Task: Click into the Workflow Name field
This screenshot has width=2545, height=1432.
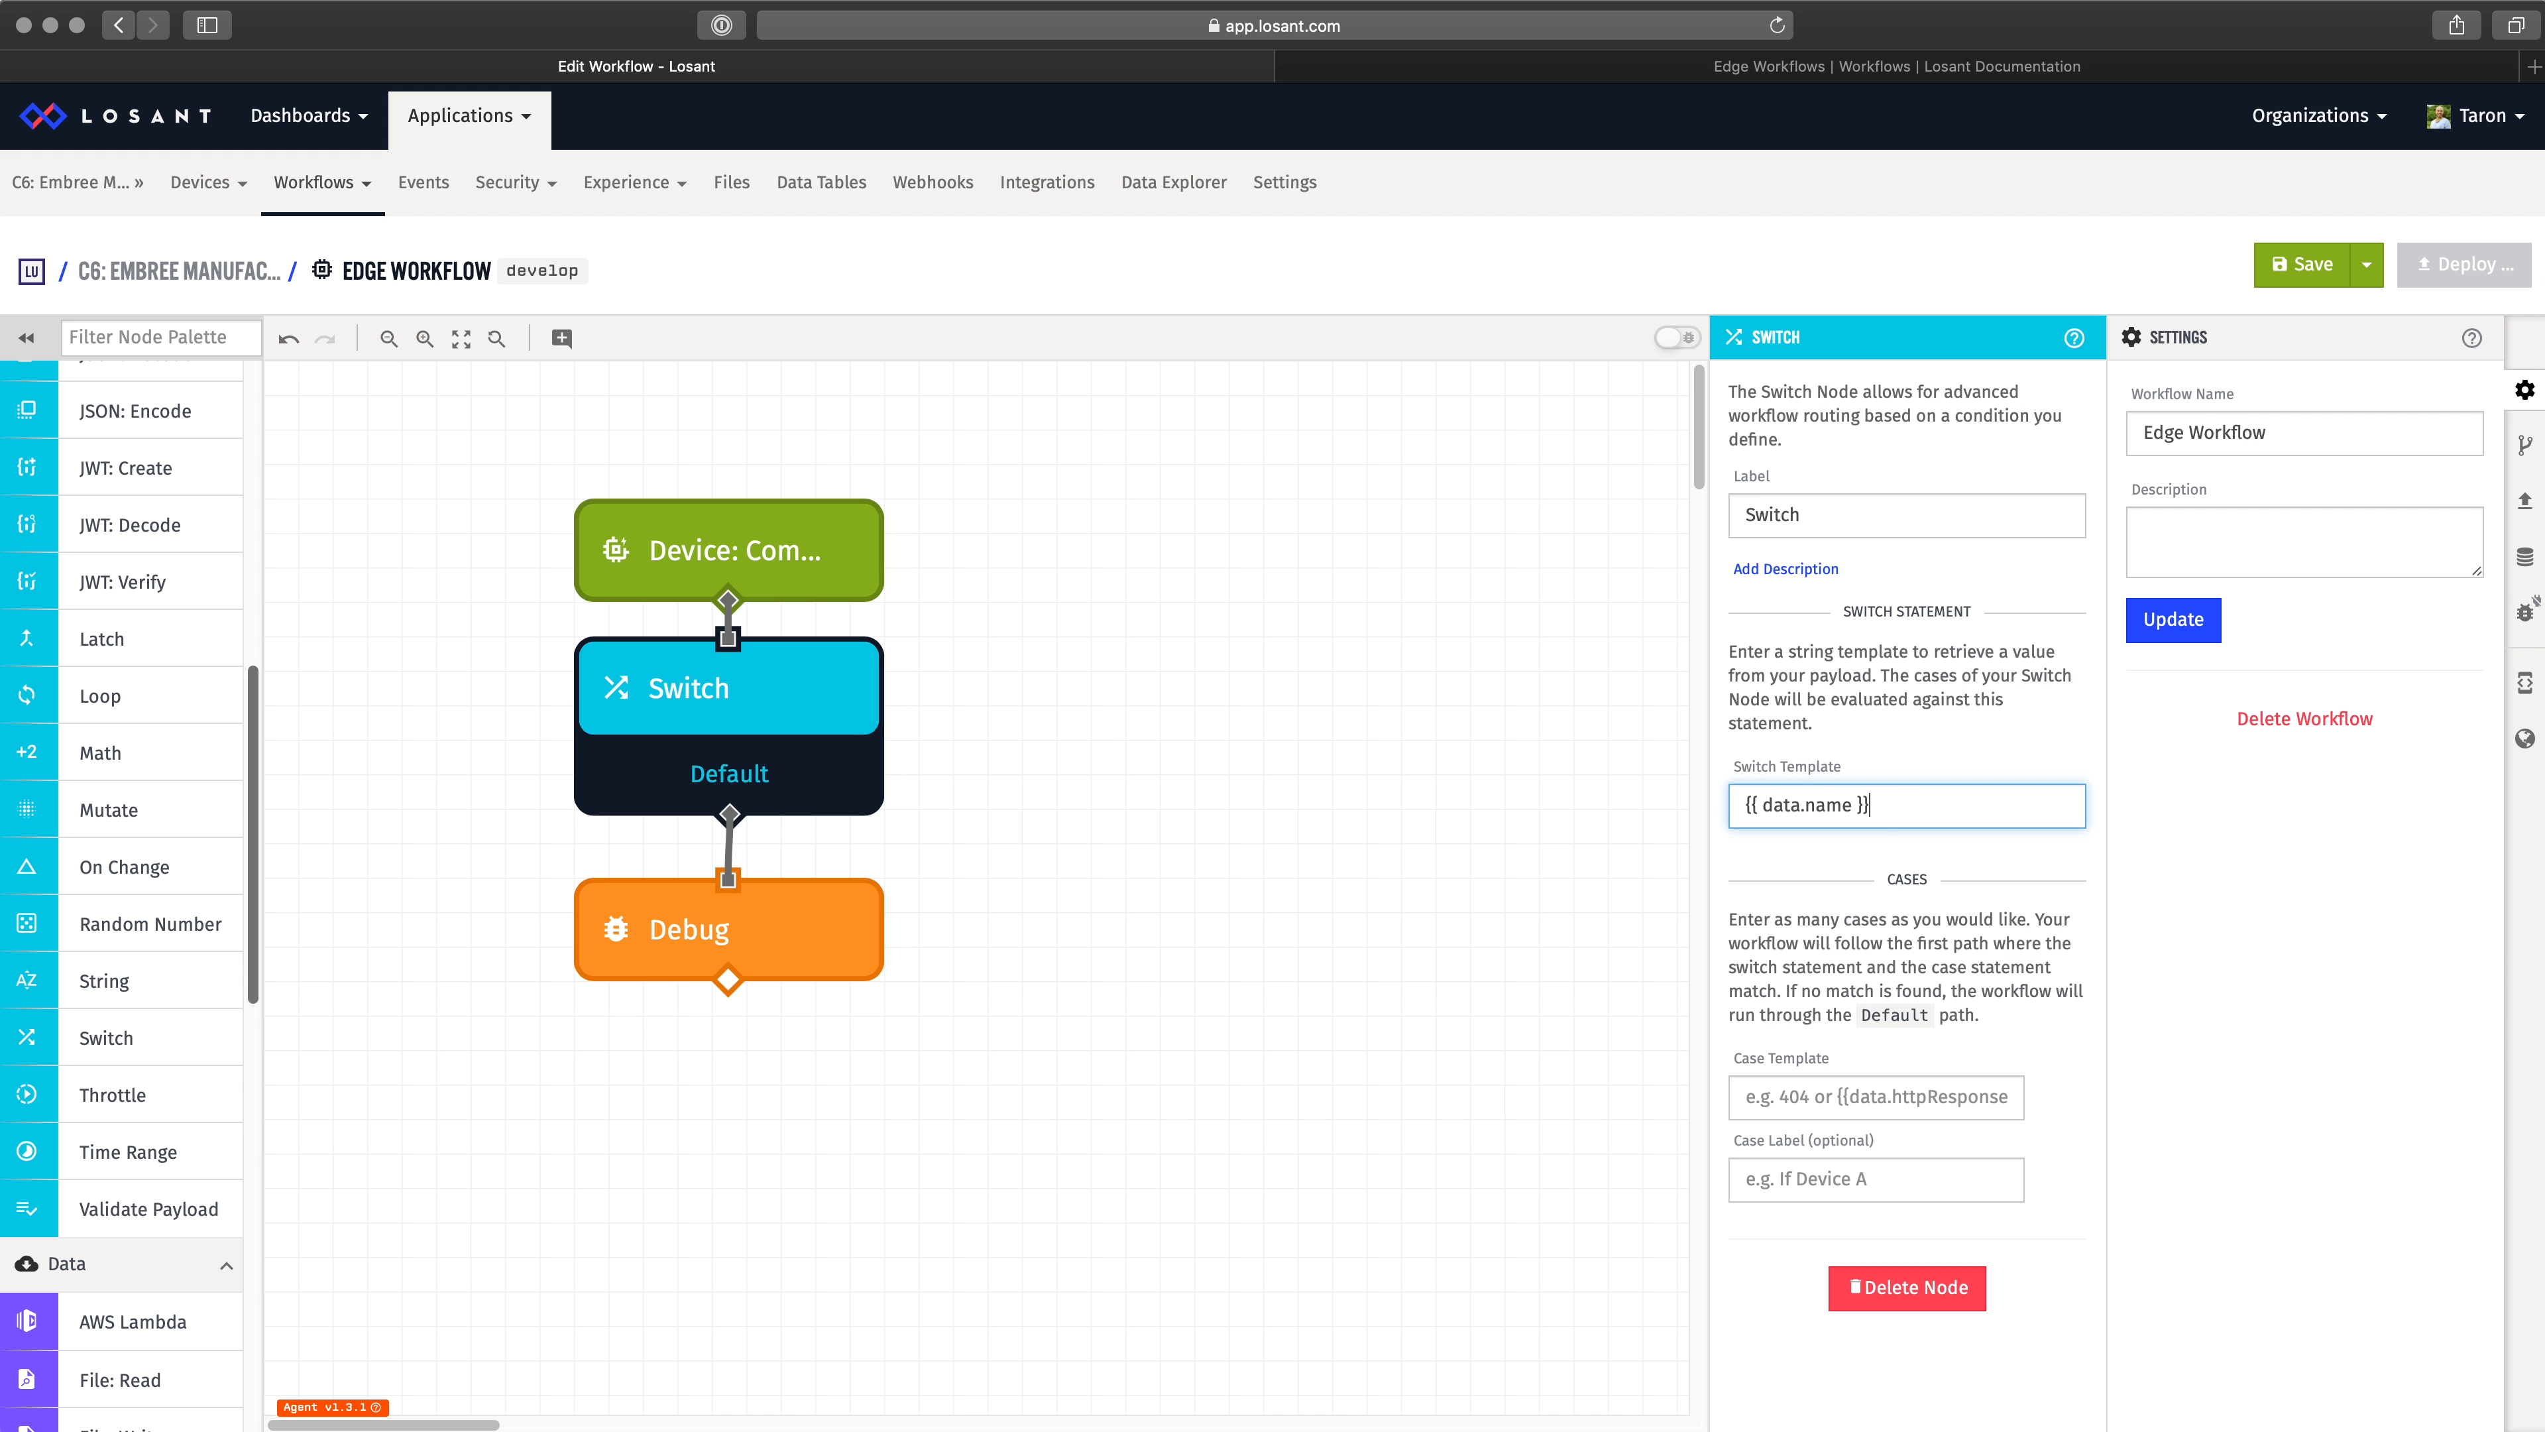Action: click(2304, 433)
